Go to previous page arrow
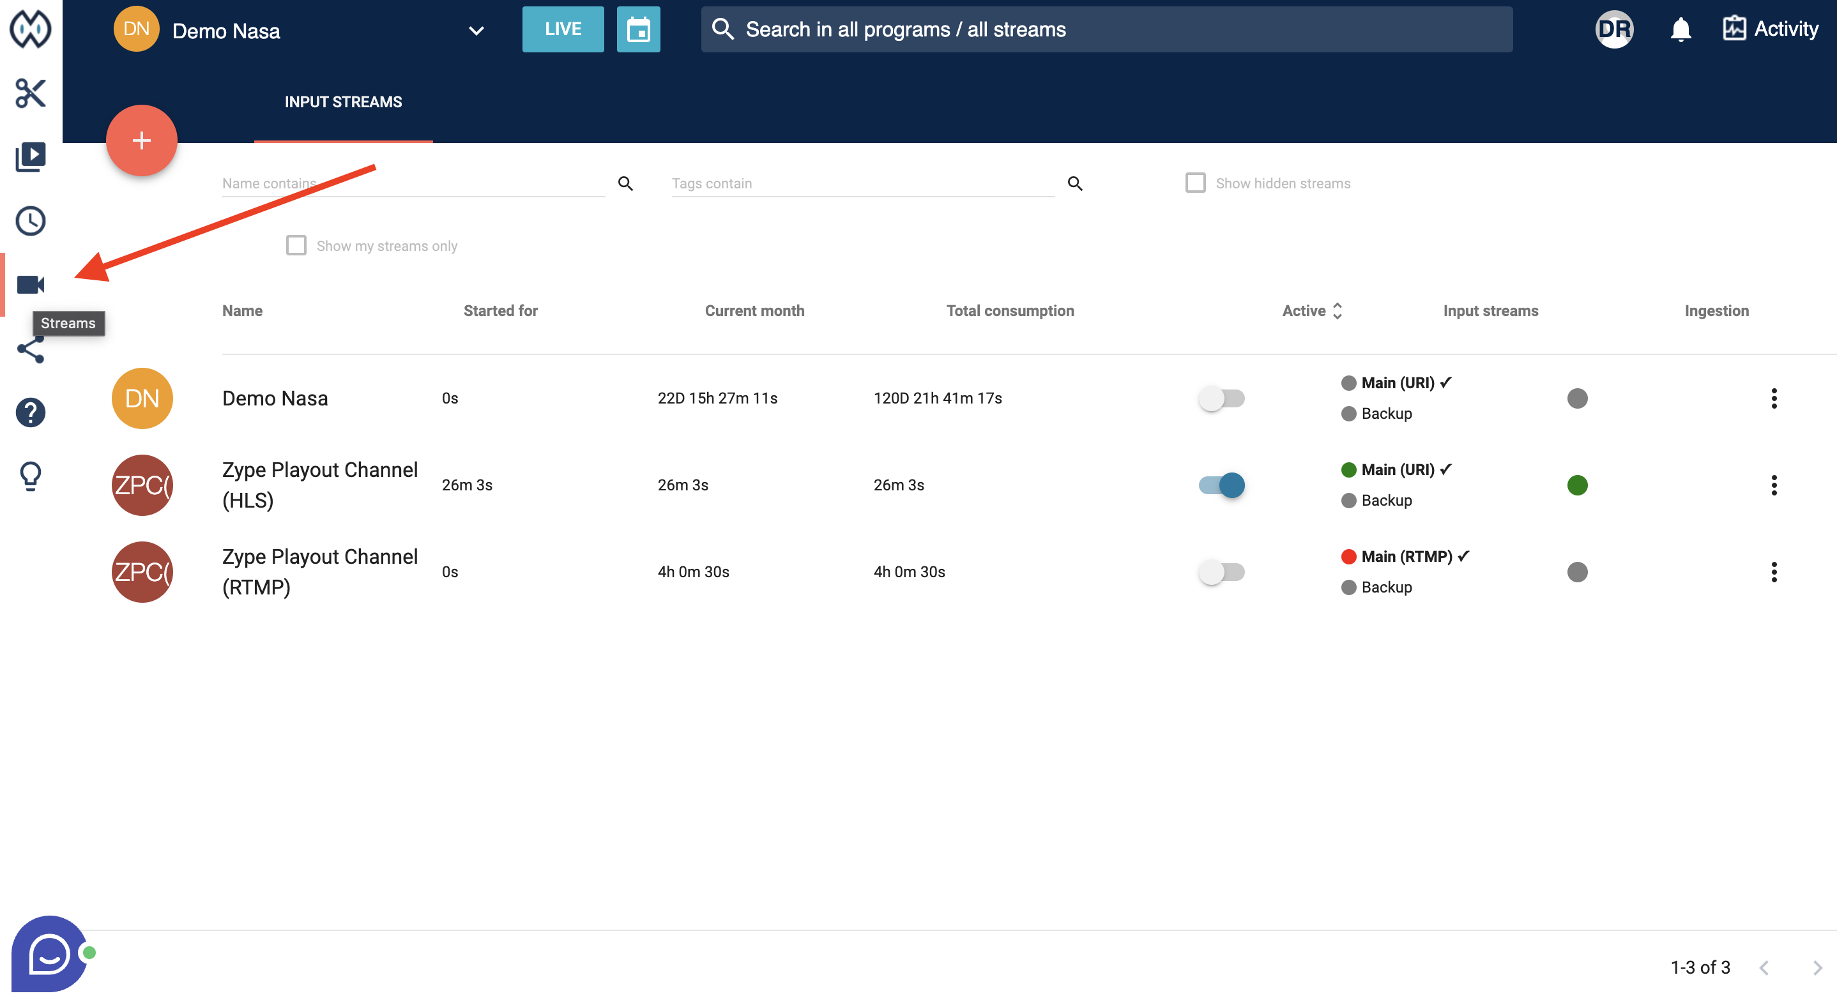1837x1005 pixels. click(x=1764, y=967)
